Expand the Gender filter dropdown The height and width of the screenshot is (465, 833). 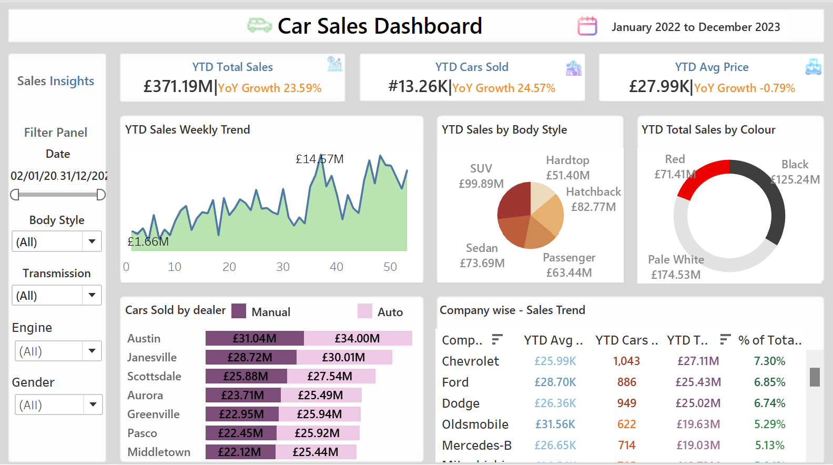93,405
